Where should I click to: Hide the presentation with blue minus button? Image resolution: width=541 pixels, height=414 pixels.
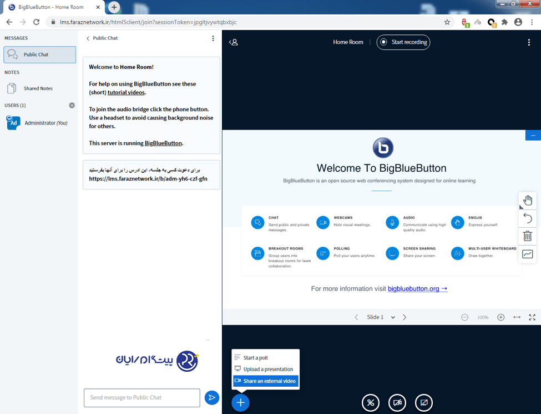[x=533, y=136]
